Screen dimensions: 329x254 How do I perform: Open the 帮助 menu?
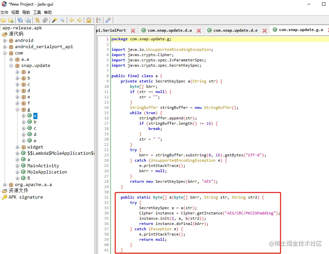pos(48,12)
